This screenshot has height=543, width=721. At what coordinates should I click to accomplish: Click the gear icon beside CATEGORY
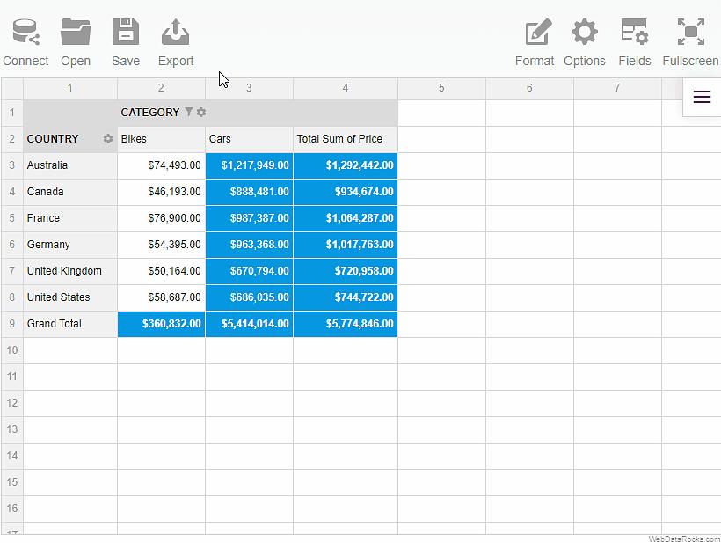[201, 113]
